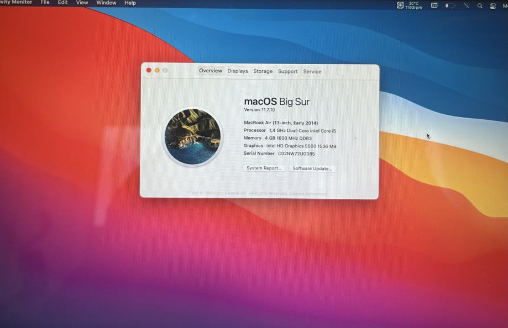This screenshot has height=328, width=508.
Task: Open the File menu
Action: click(45, 3)
